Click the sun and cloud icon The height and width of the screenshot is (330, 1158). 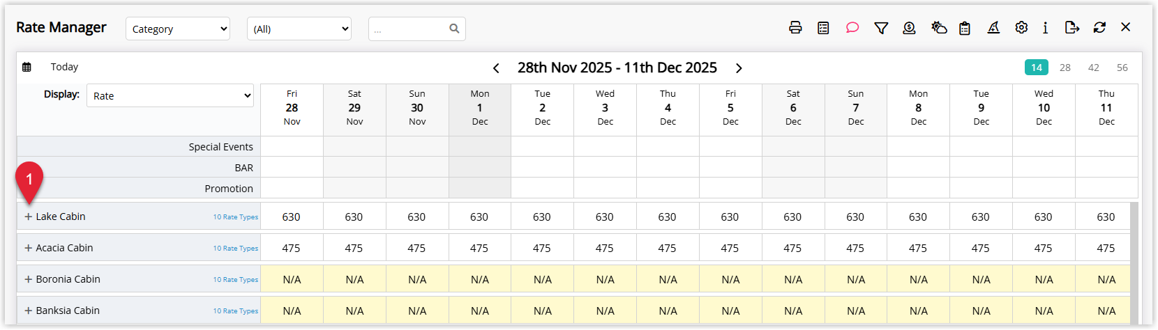[x=939, y=28]
